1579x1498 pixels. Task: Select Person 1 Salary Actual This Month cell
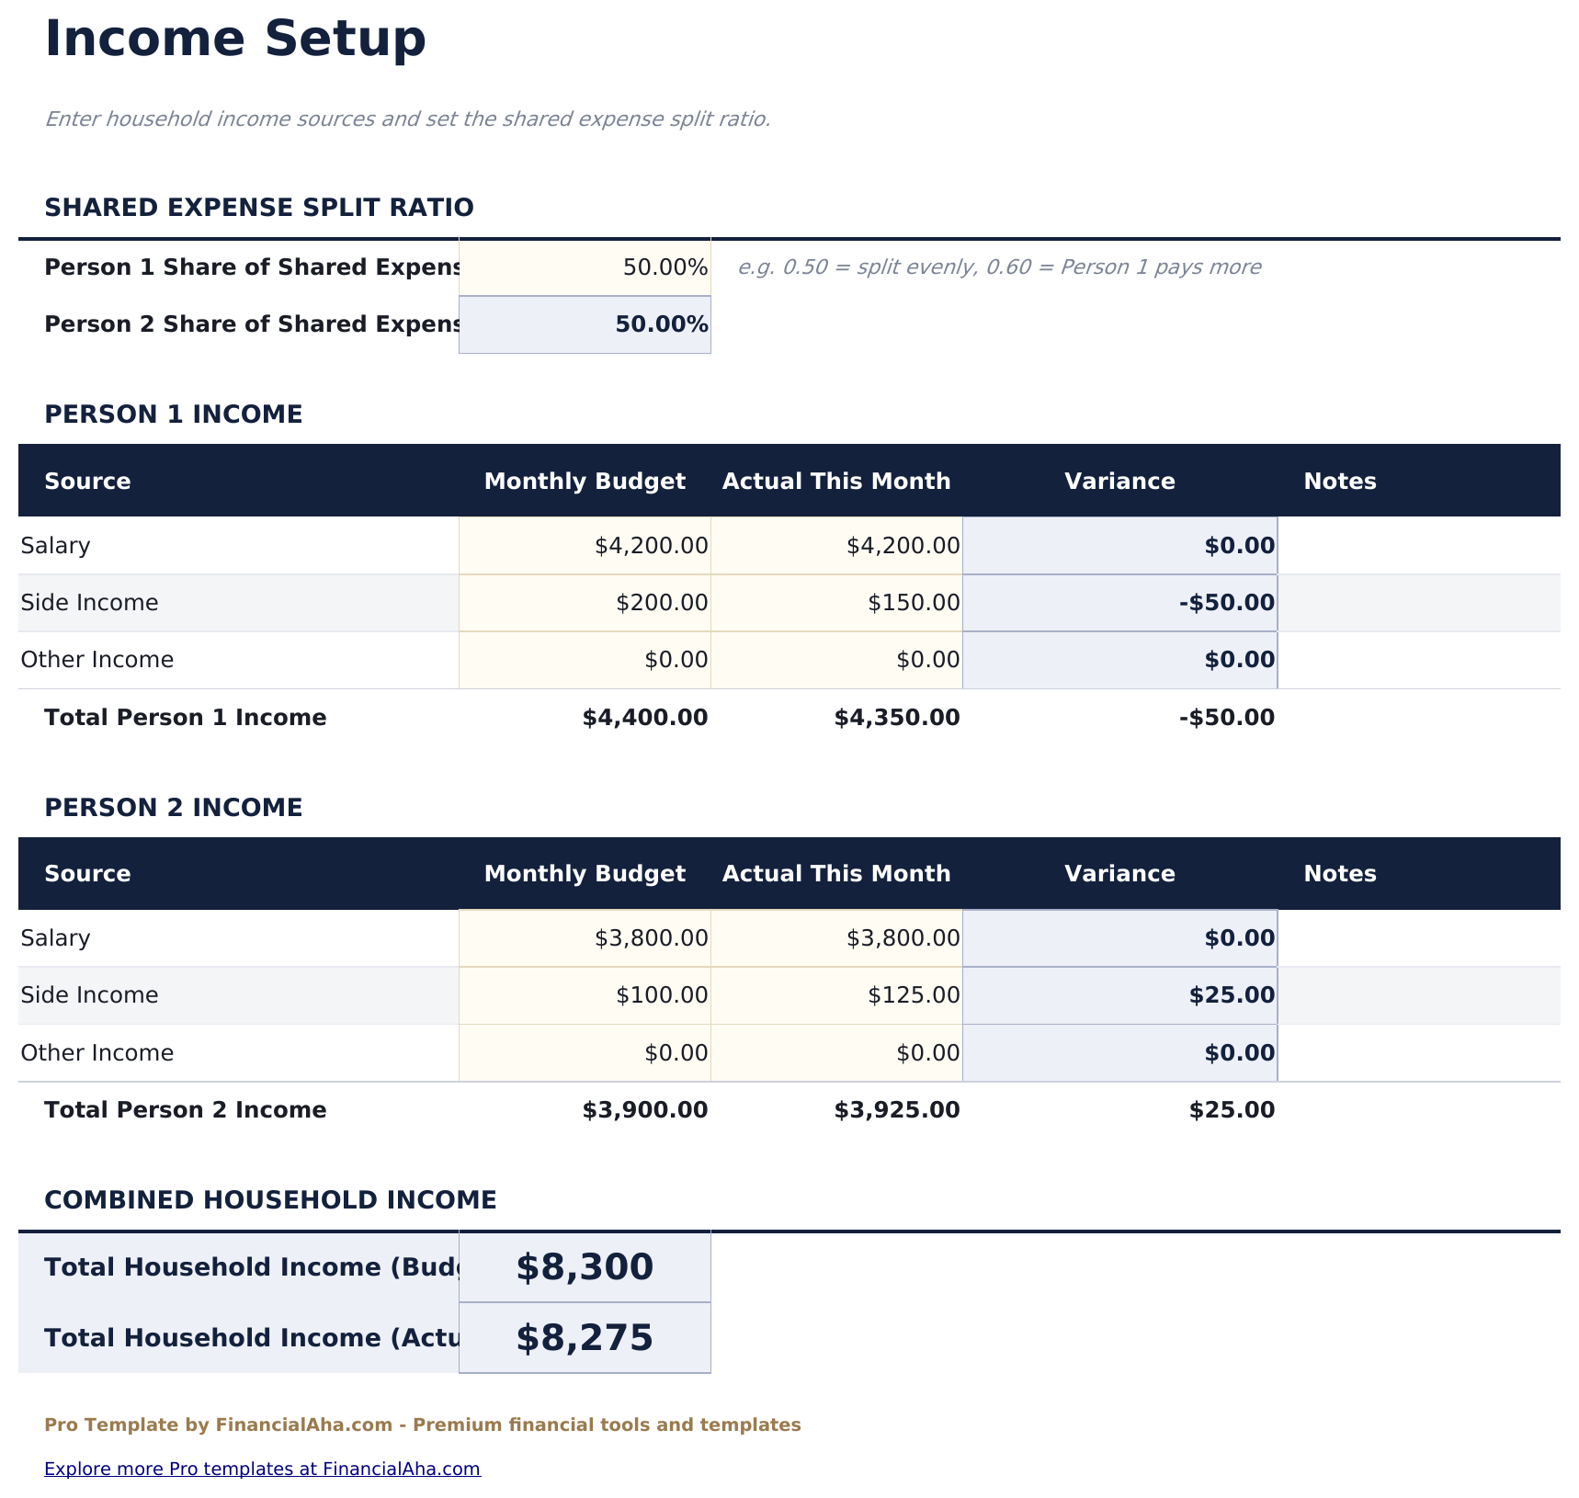point(836,544)
